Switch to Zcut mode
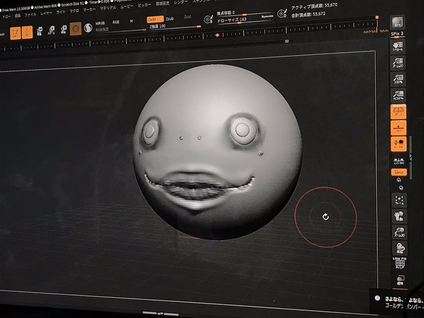 tap(188, 17)
